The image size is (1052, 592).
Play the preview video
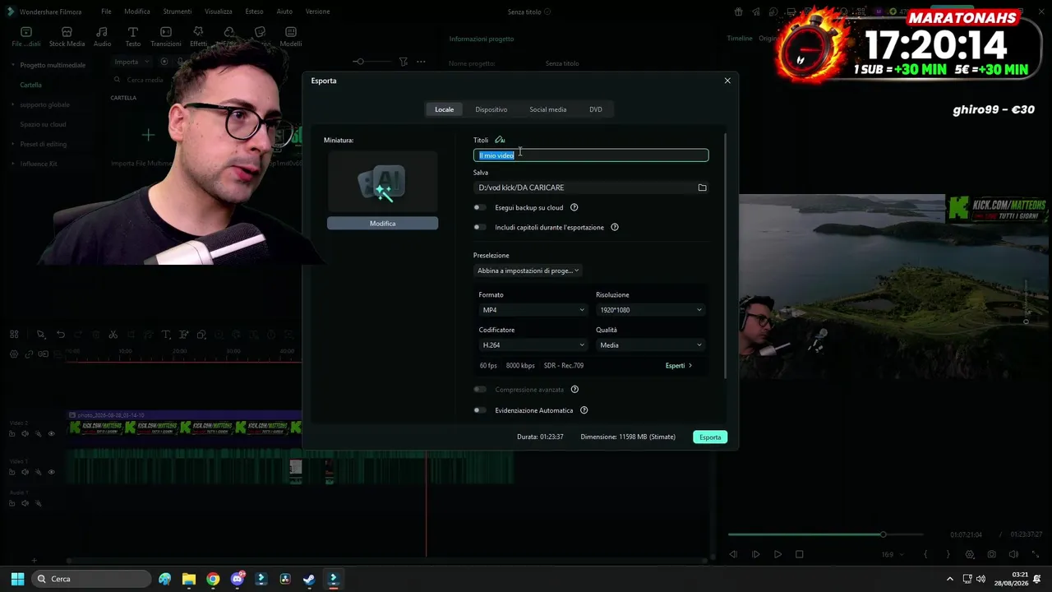pos(777,554)
